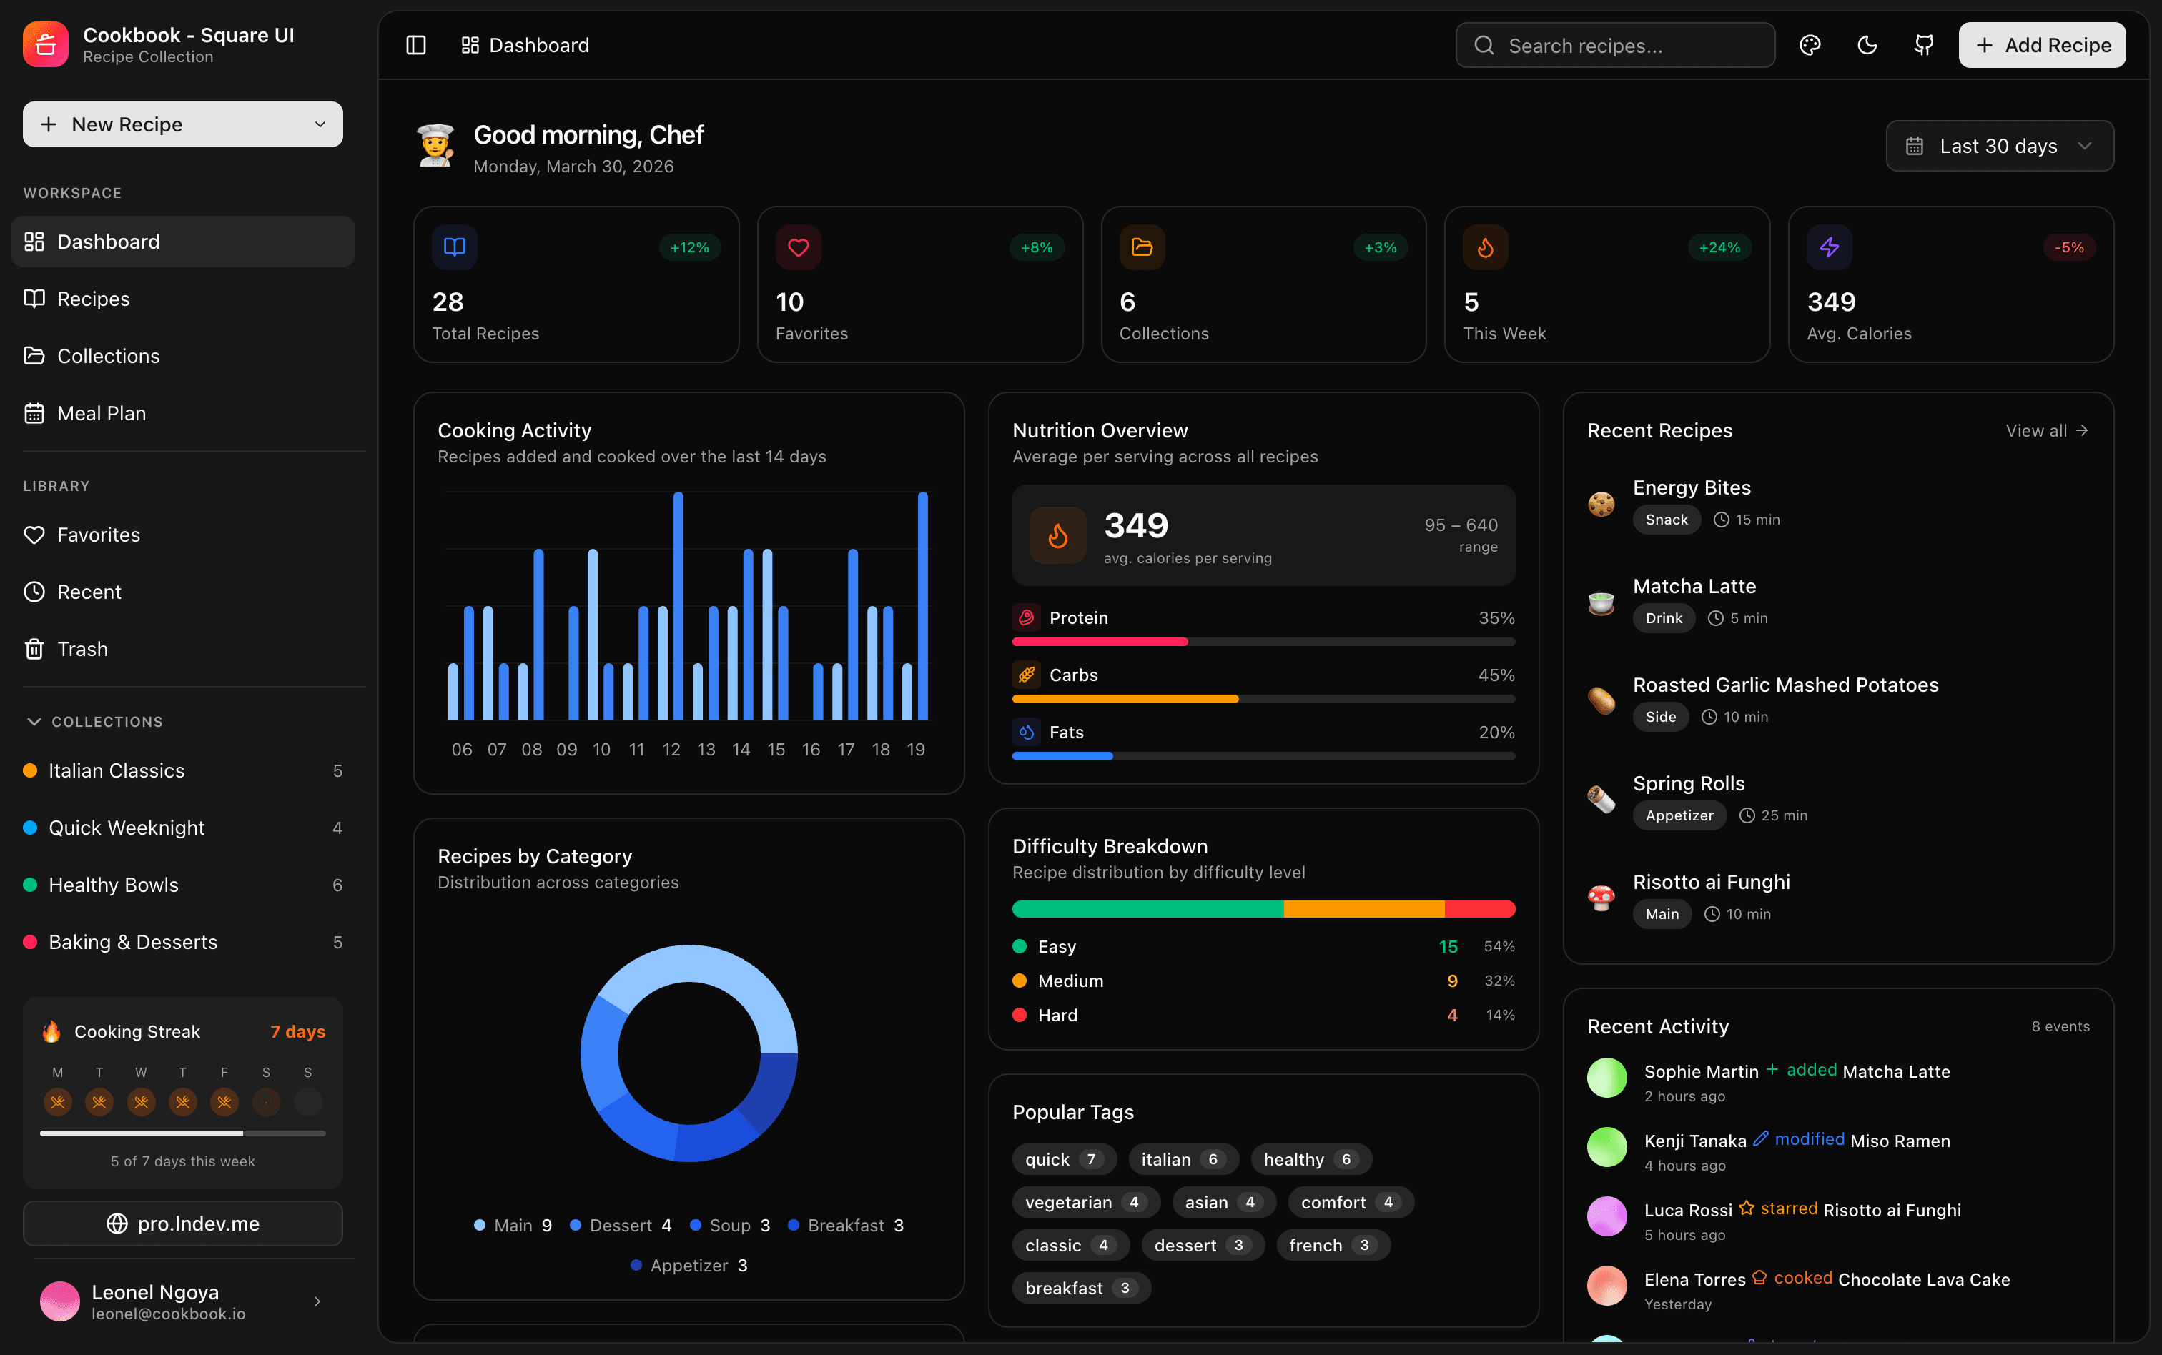Viewport: 2162px width, 1355px height.
Task: Go to Meal Plan in sidebar
Action: click(x=102, y=413)
